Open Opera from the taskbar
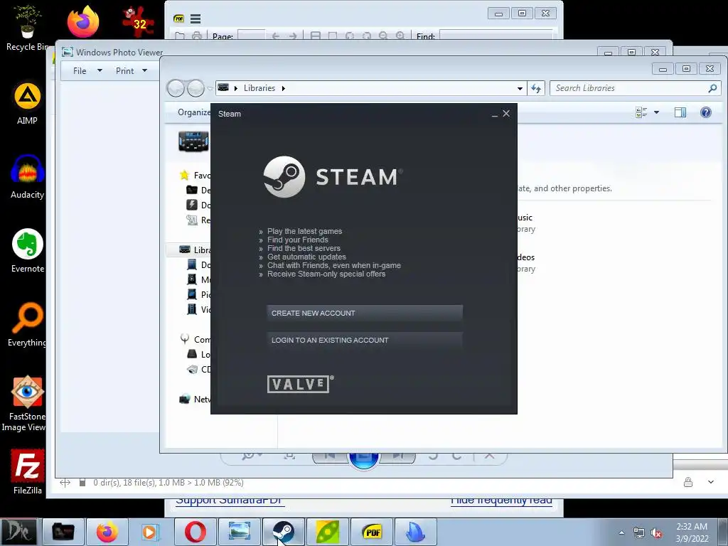This screenshot has height=546, width=728. click(195, 532)
